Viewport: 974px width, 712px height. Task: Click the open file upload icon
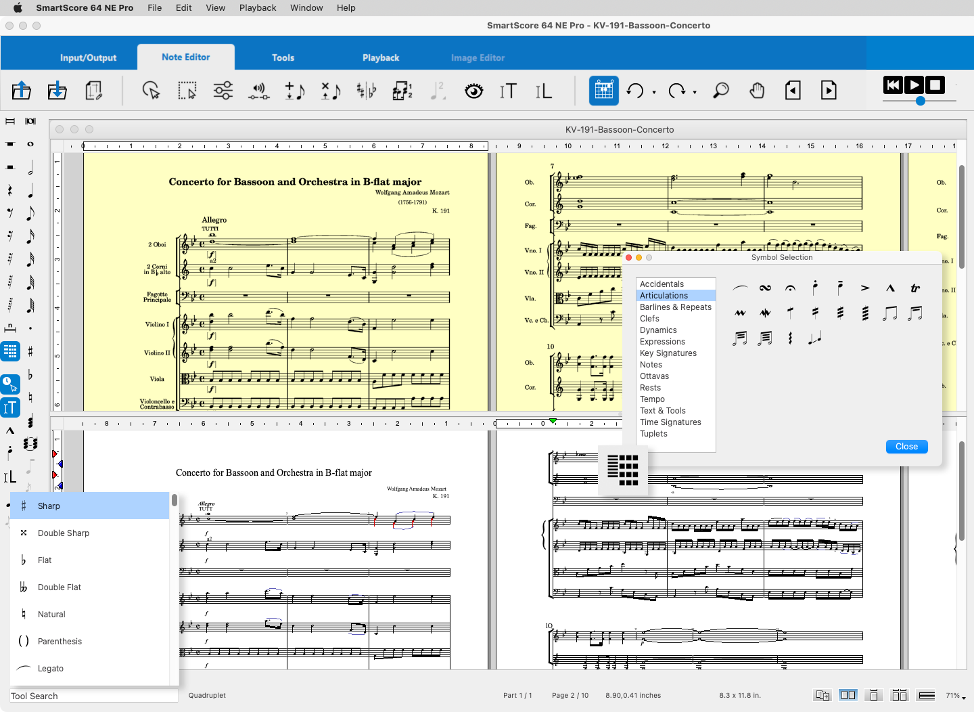click(22, 91)
